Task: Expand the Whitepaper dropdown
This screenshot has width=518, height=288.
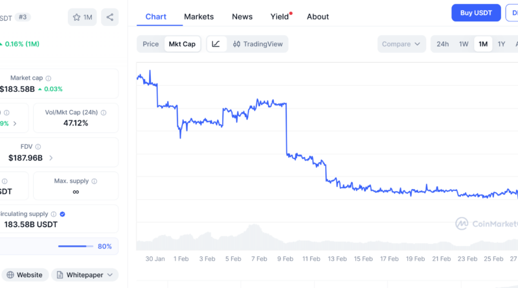Action: [85, 275]
